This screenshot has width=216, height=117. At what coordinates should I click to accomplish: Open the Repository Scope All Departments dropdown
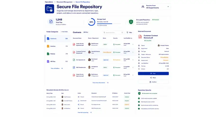pyautogui.click(x=155, y=7)
